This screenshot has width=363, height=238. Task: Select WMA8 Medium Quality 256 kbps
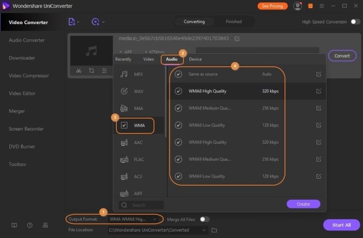coord(247,108)
